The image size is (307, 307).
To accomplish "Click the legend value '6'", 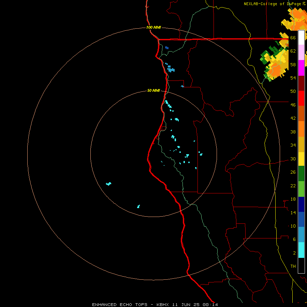I will (294, 239).
